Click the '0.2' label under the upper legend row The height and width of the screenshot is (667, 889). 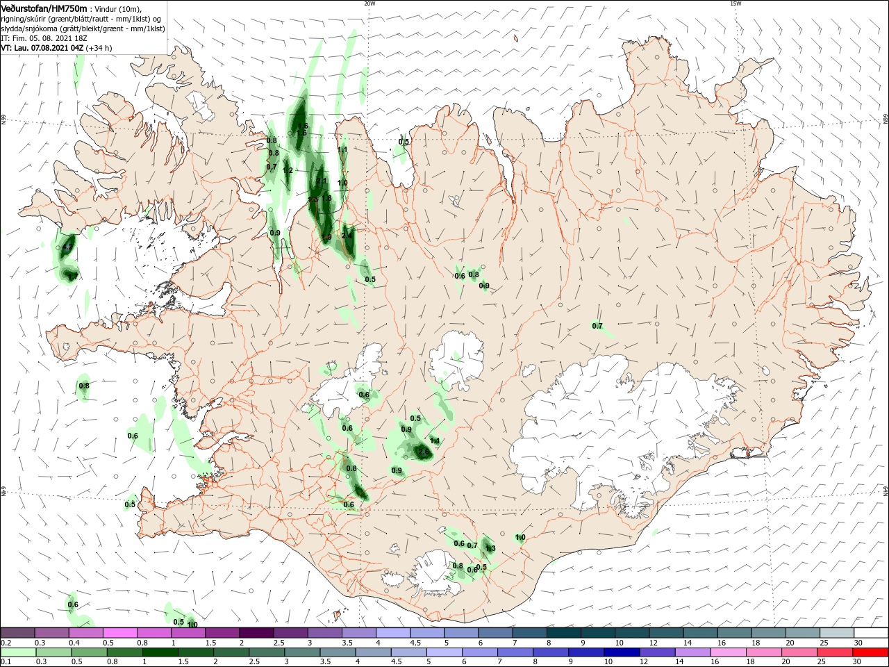coord(6,643)
